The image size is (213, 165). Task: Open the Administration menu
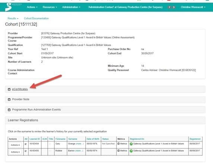click(x=71, y=7)
